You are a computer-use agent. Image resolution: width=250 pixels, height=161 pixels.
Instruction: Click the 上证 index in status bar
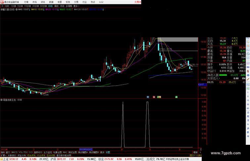tap(6, 159)
